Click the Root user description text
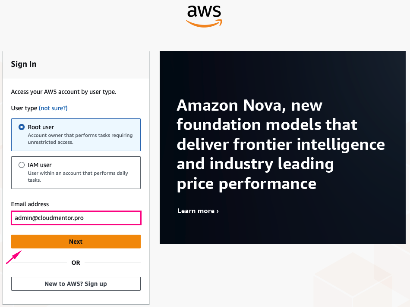410x307 pixels. click(x=80, y=139)
